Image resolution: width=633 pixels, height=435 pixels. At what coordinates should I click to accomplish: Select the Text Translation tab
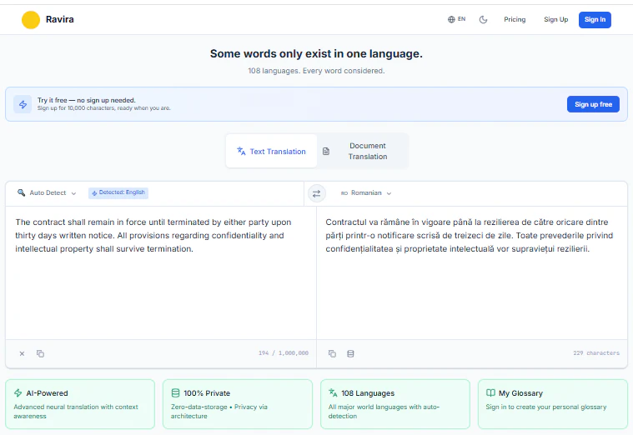tap(271, 152)
